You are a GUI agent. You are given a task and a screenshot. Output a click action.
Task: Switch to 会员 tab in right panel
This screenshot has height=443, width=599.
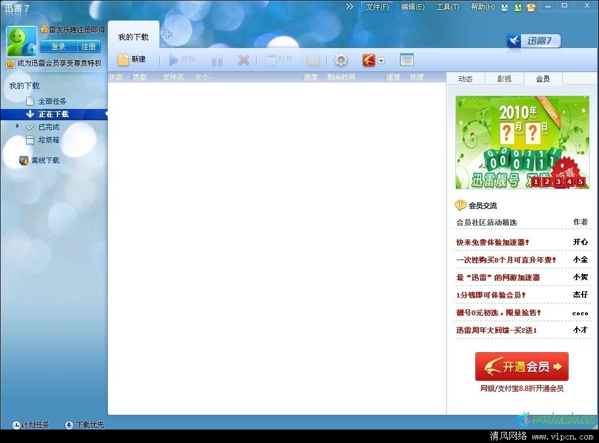(x=543, y=79)
